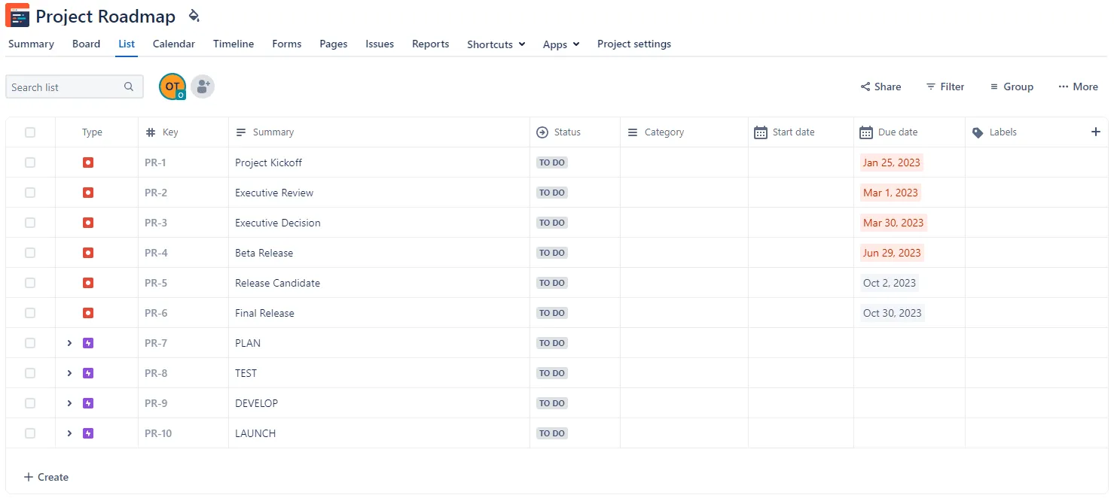Open the Filter options

(x=945, y=87)
